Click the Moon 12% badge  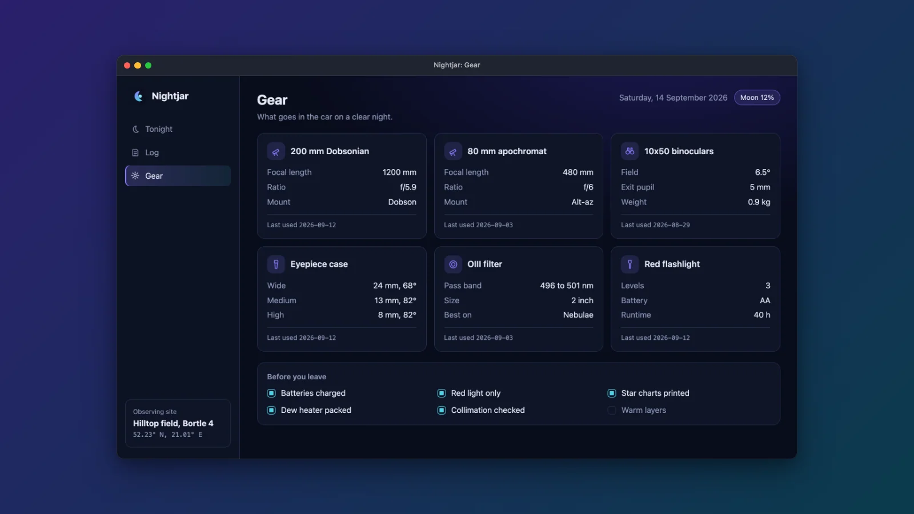coord(757,98)
